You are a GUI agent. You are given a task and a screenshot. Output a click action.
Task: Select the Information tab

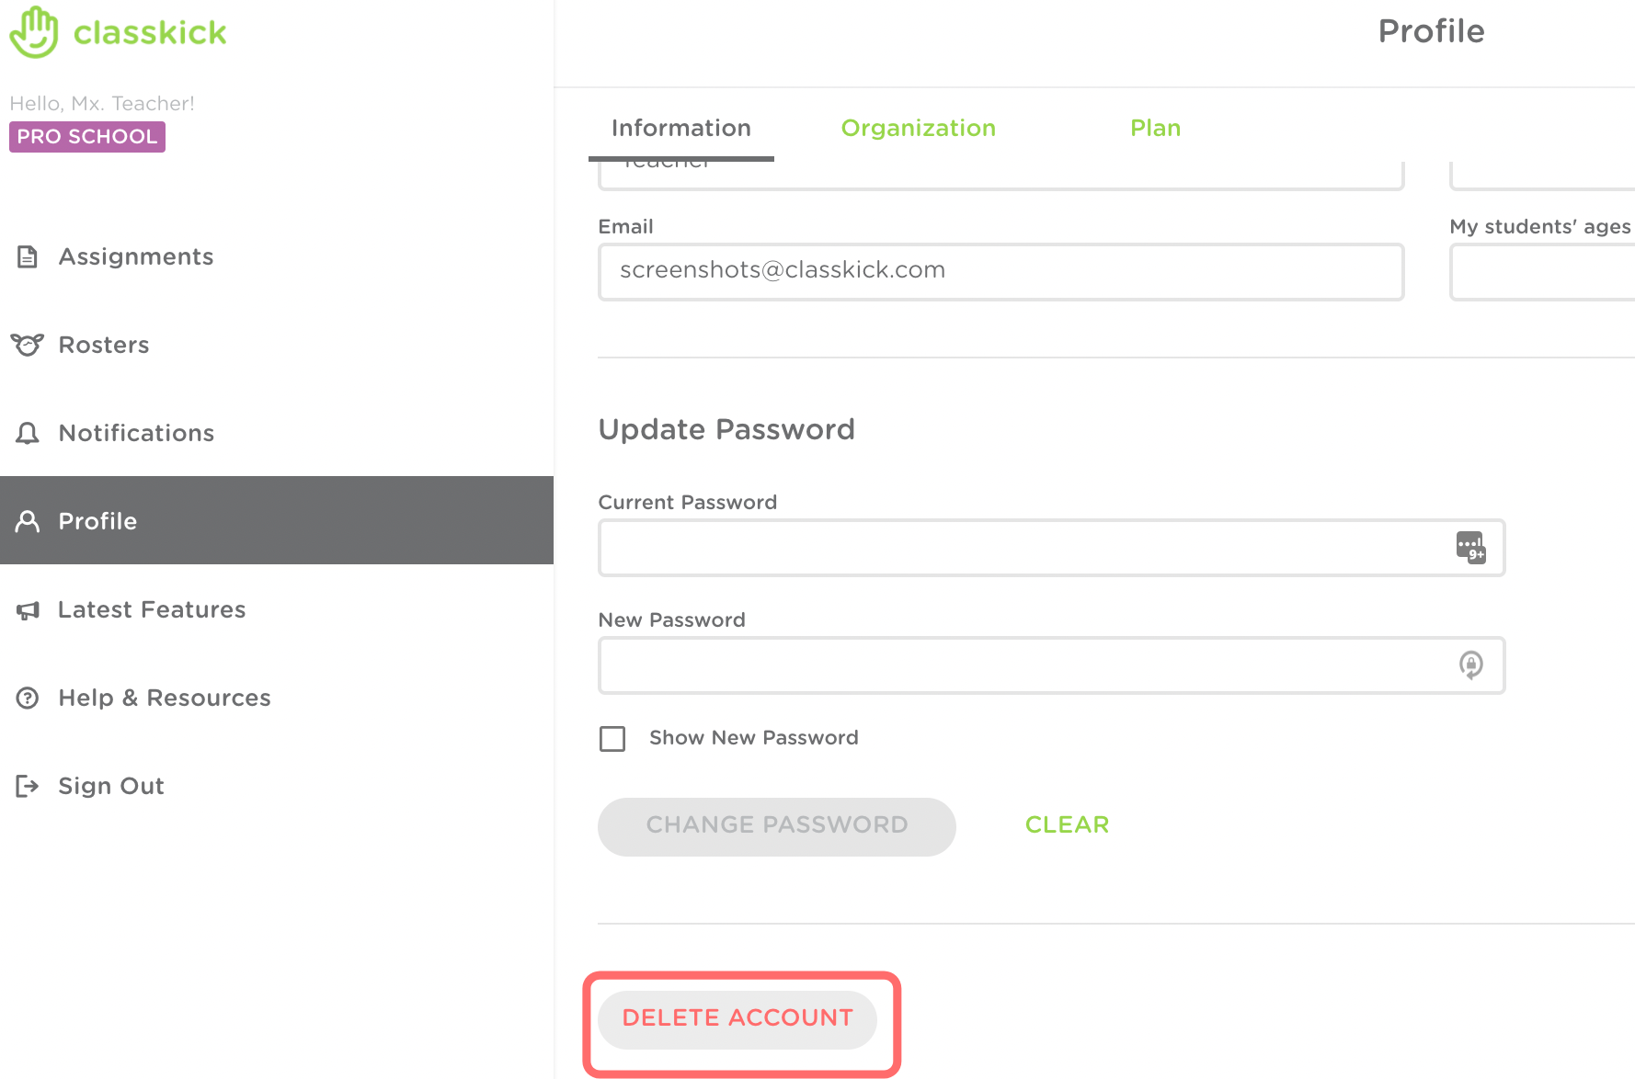[680, 128]
